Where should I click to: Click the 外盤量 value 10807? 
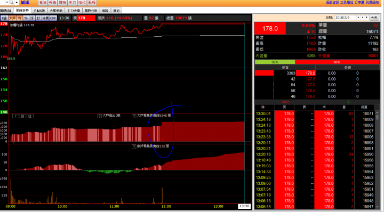click(x=373, y=56)
